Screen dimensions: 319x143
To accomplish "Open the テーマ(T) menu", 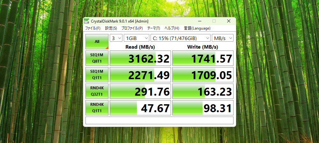I will pyautogui.click(x=154, y=28).
